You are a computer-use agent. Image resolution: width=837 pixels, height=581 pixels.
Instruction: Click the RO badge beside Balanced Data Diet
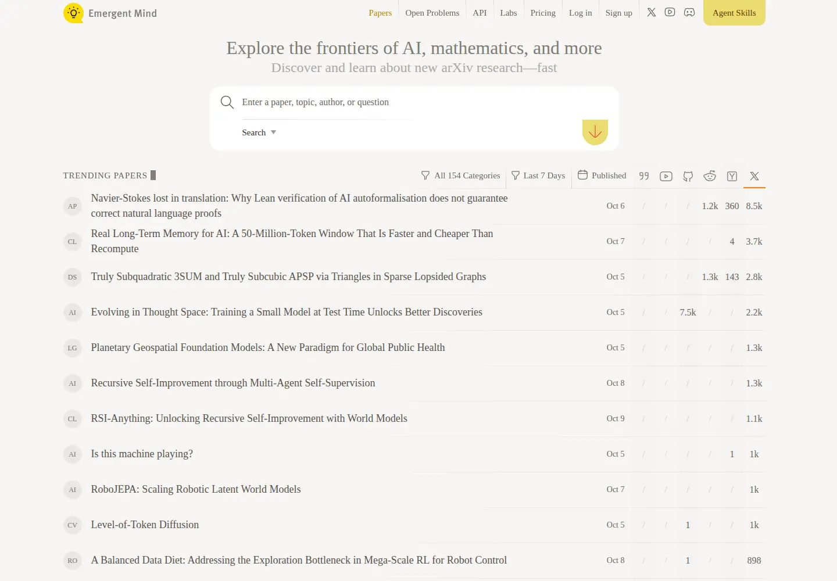coord(73,561)
